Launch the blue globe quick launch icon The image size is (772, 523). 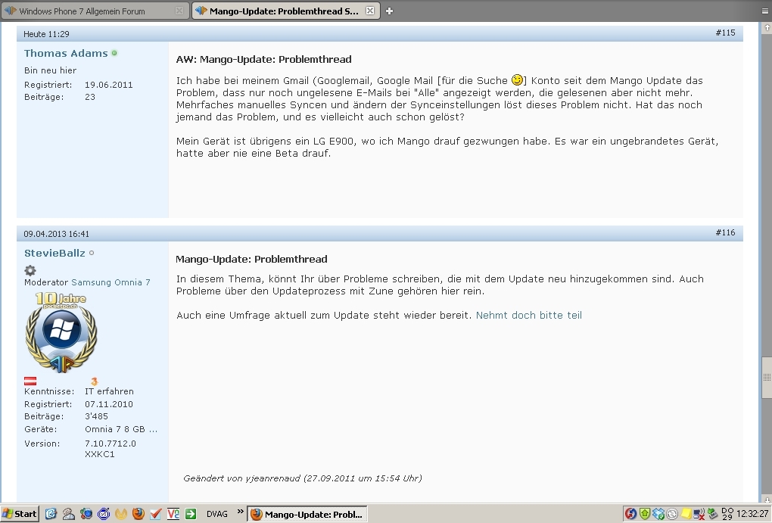click(86, 514)
